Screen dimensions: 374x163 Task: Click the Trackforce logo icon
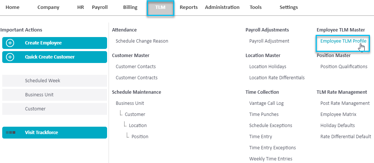[x=10, y=133]
